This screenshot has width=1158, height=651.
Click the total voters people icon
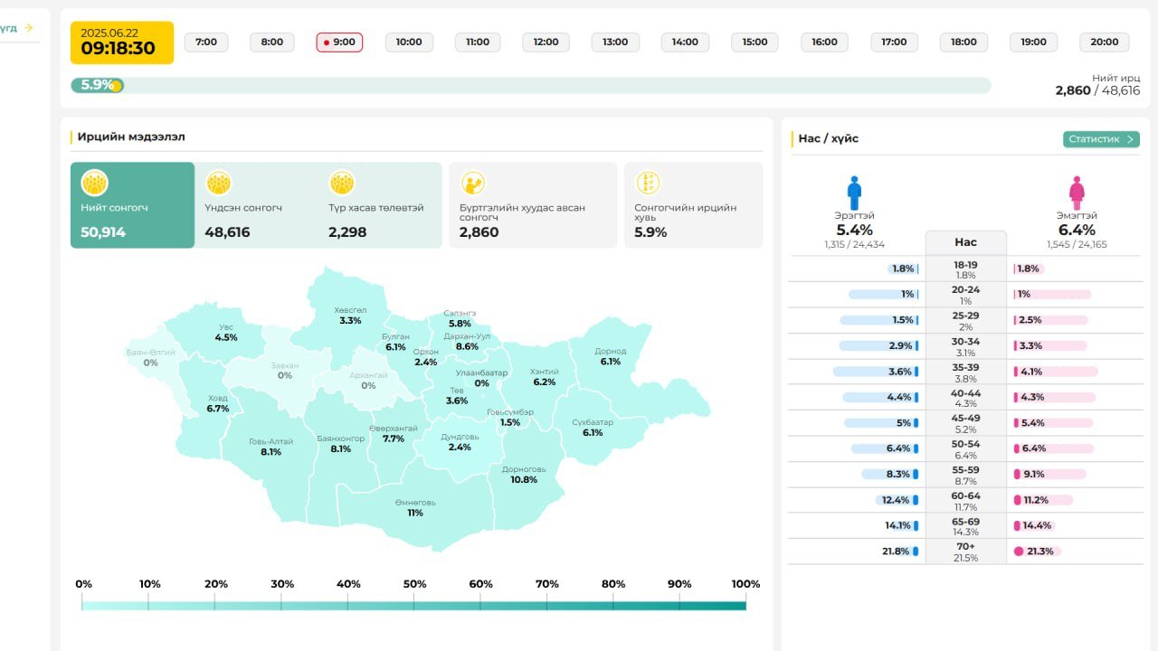pos(94,184)
